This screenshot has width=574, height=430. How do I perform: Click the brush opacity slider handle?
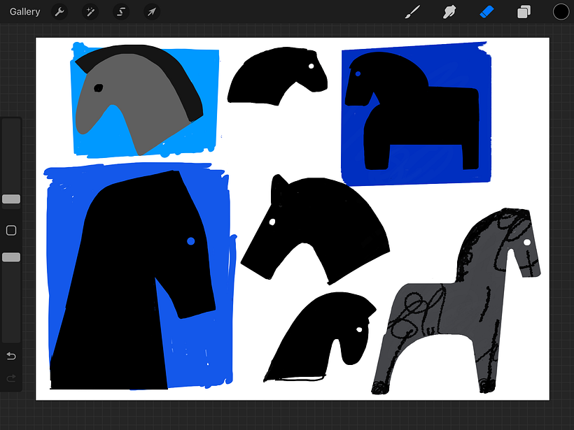11,257
